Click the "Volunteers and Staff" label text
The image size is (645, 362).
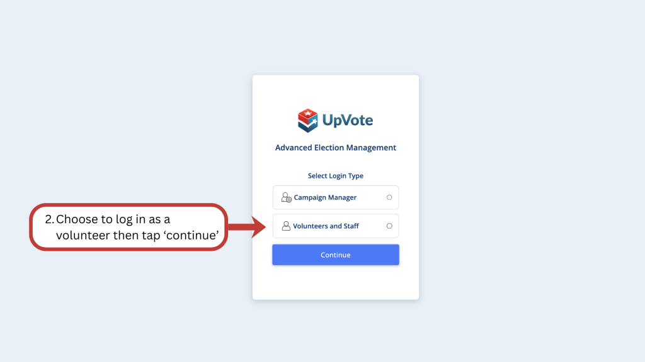coord(326,226)
